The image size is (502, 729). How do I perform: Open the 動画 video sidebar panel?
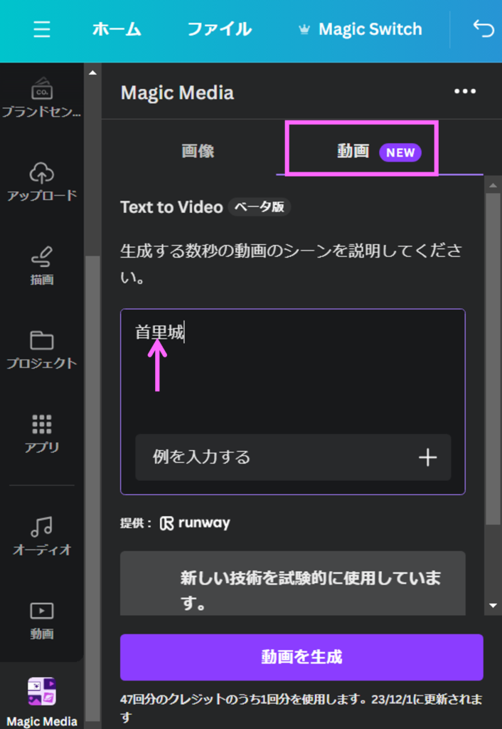pos(41,619)
